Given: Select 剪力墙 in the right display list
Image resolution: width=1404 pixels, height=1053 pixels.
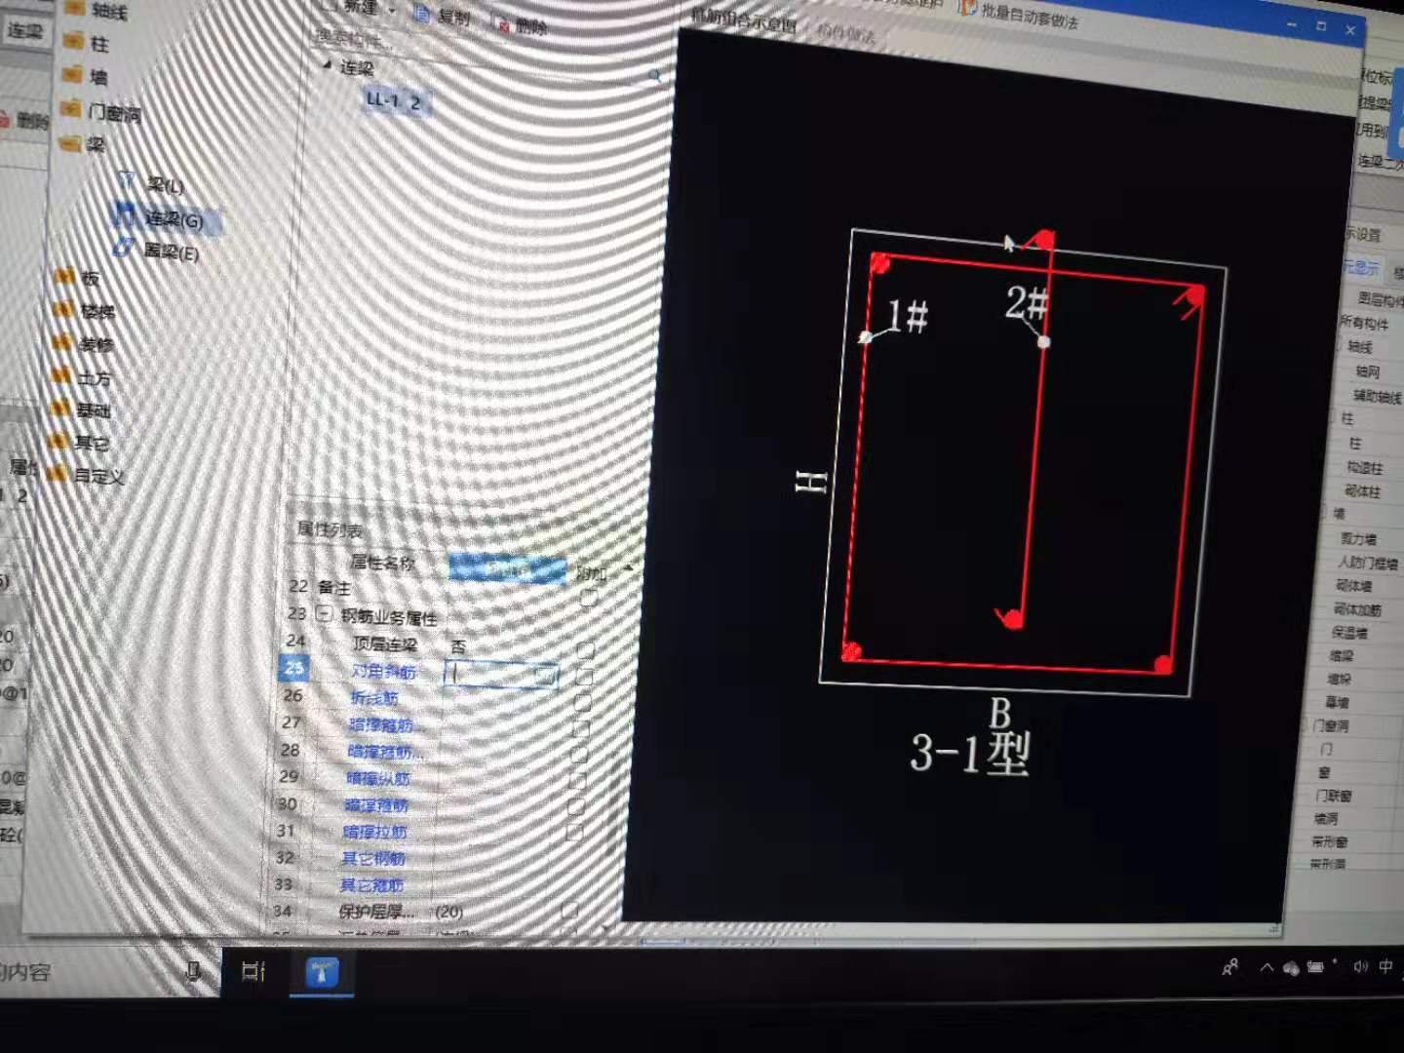Looking at the screenshot, I should click(x=1358, y=538).
